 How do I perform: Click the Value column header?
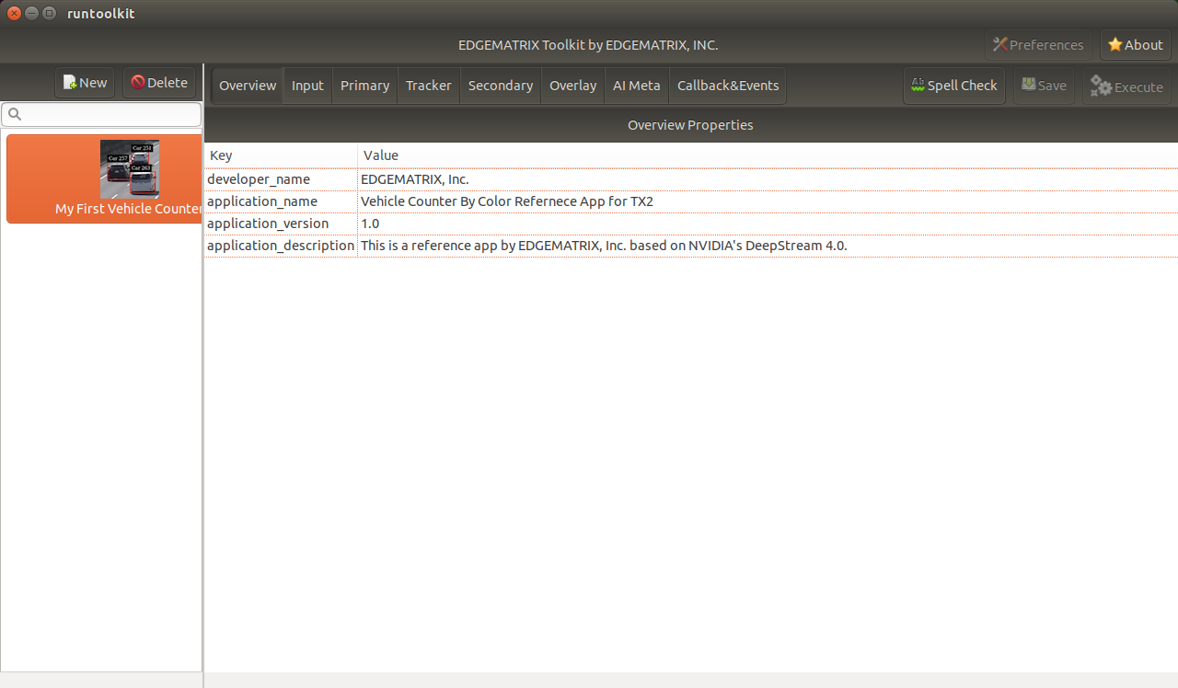click(768, 155)
